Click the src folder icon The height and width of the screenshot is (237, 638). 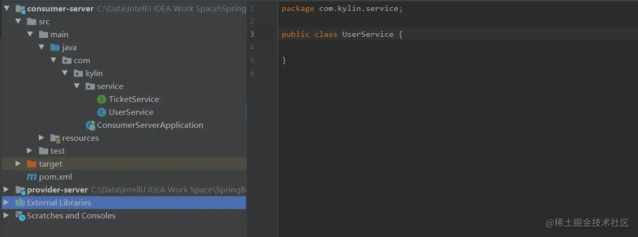click(32, 22)
